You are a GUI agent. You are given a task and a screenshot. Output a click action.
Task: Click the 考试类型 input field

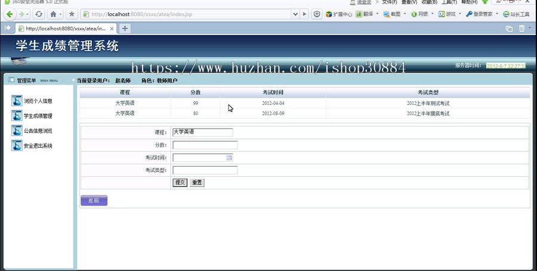(x=205, y=170)
